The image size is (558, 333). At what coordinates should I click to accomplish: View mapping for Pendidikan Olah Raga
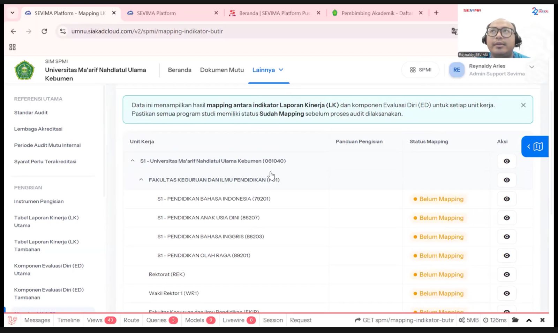click(507, 255)
